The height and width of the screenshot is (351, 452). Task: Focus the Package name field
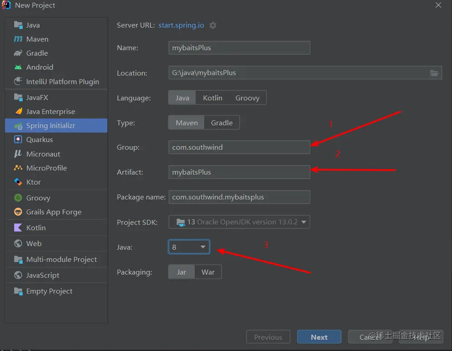pos(239,197)
